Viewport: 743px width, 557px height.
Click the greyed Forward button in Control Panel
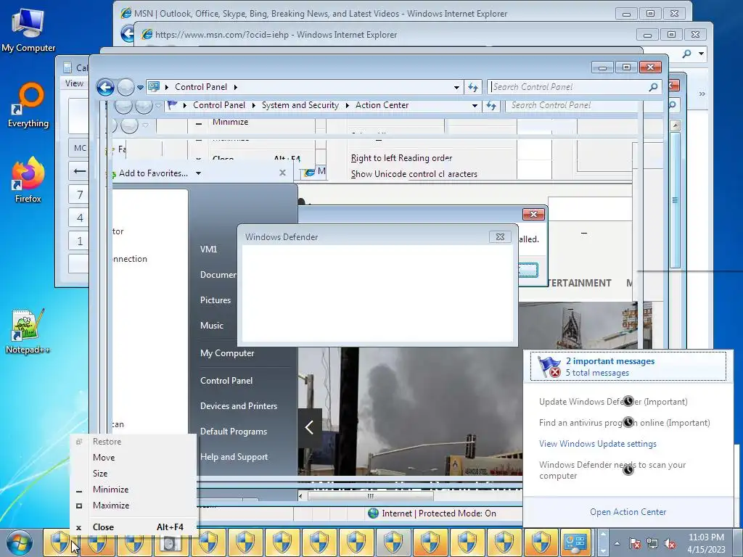pyautogui.click(x=126, y=87)
